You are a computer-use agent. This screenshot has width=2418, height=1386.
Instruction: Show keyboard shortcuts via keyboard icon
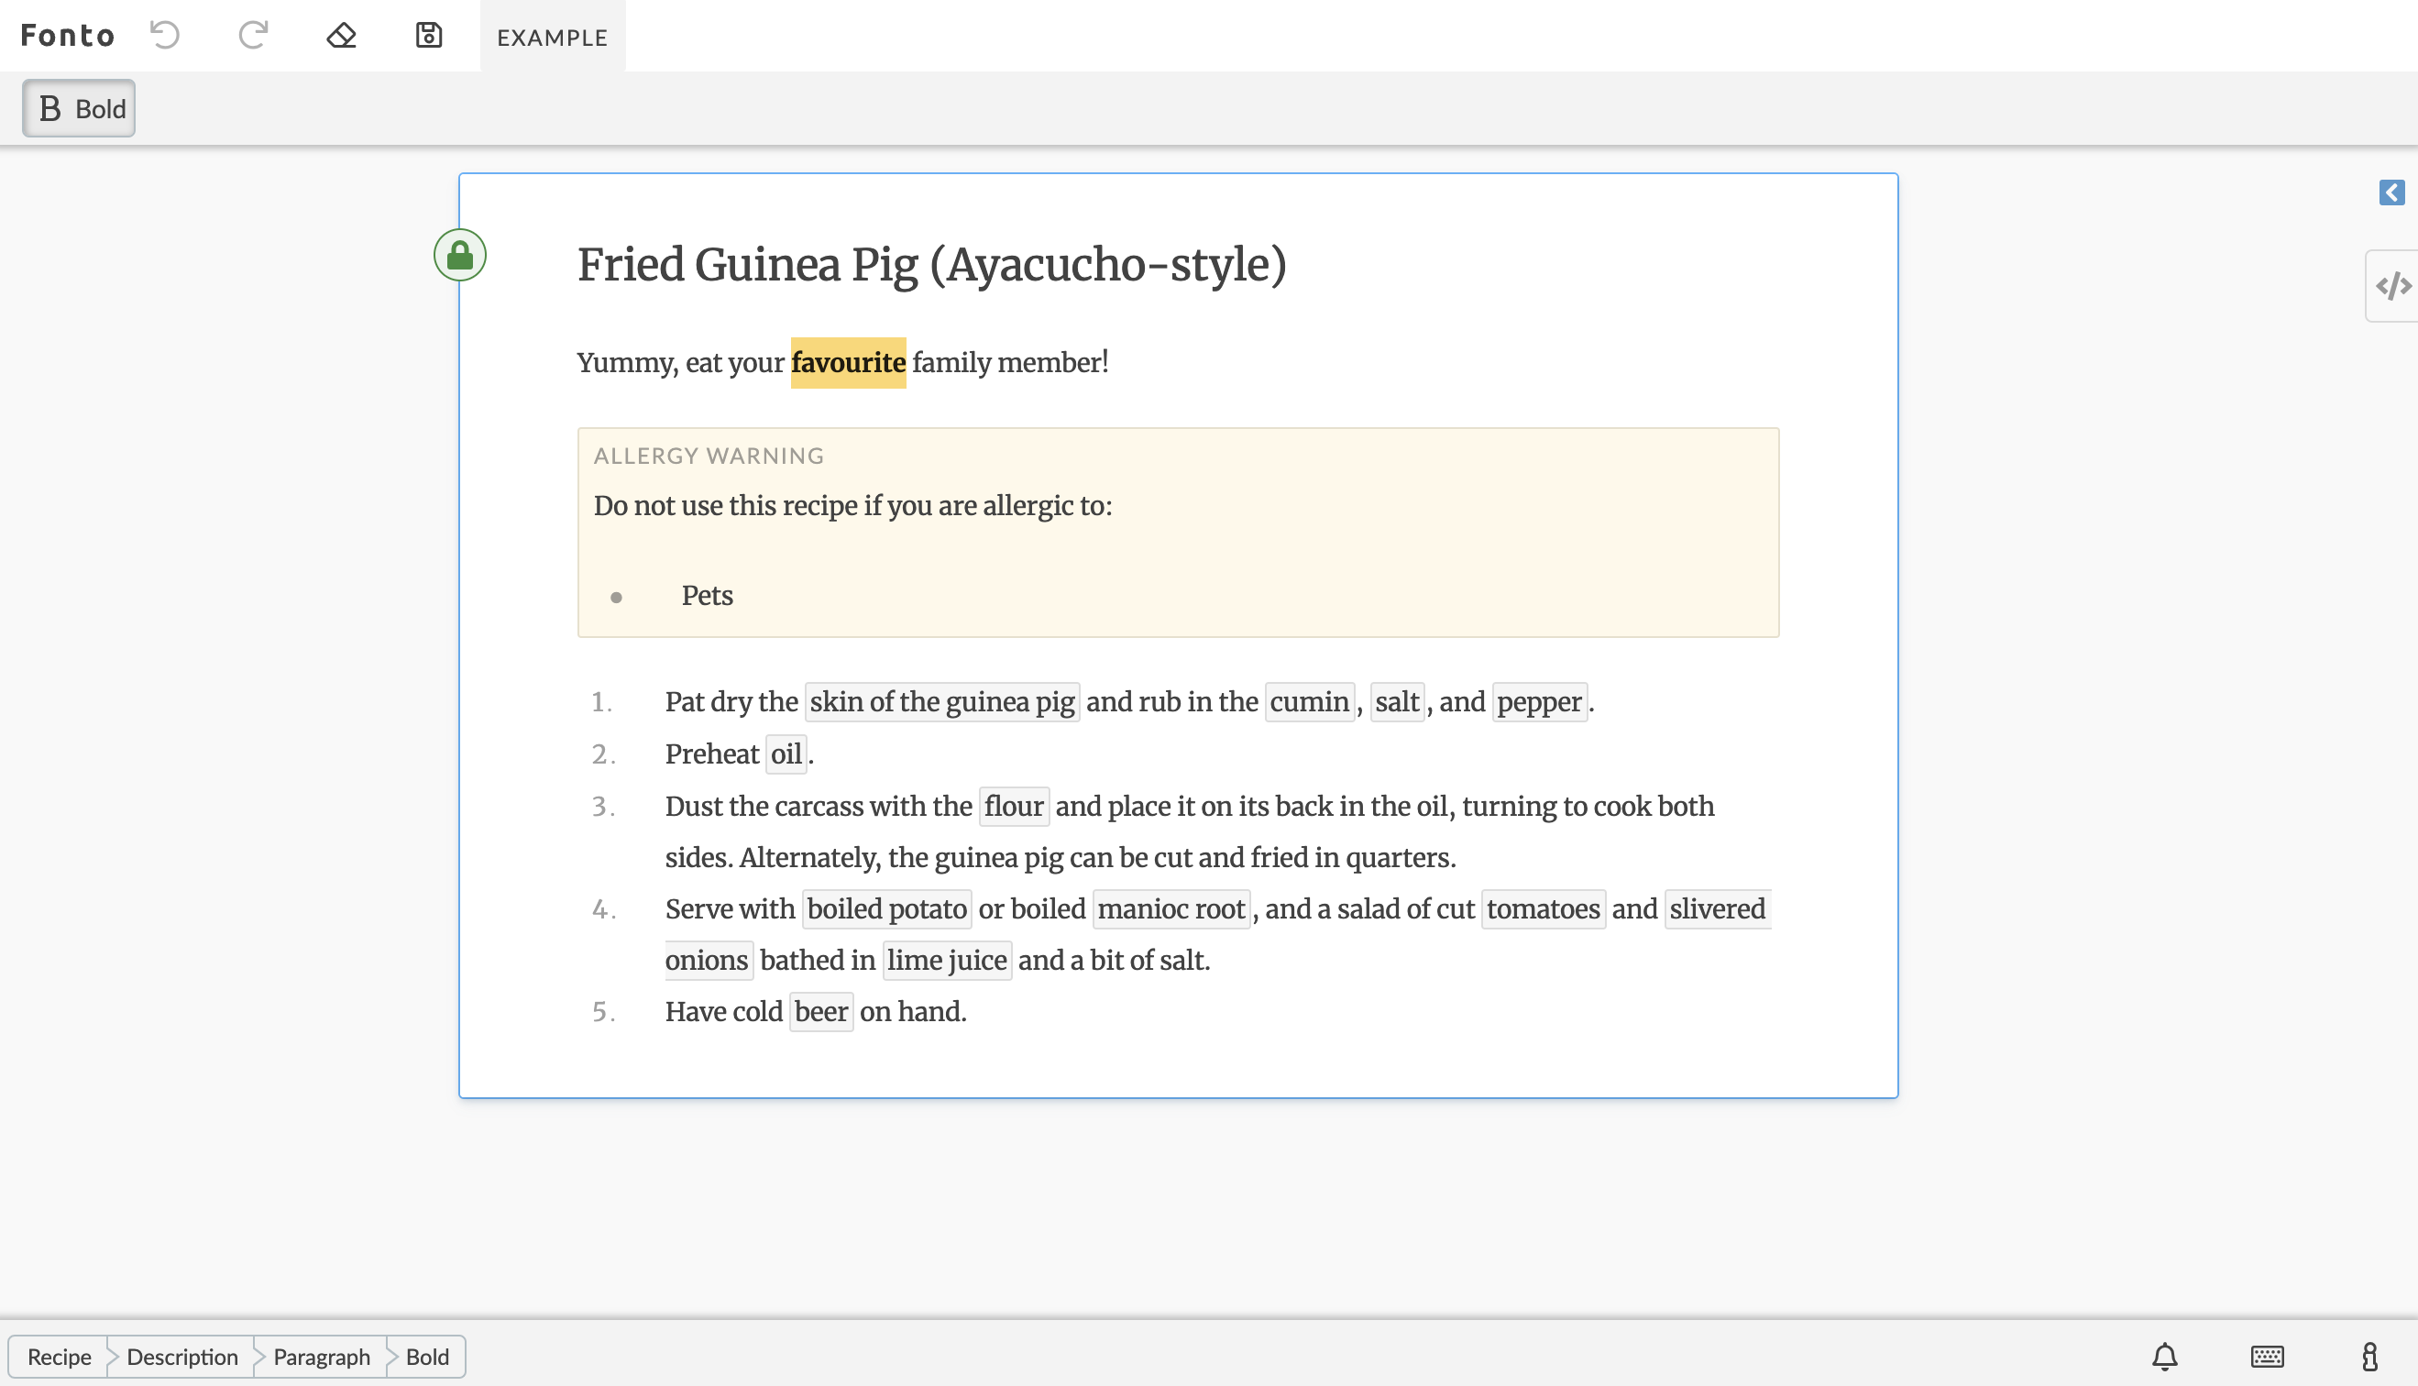tap(2266, 1357)
